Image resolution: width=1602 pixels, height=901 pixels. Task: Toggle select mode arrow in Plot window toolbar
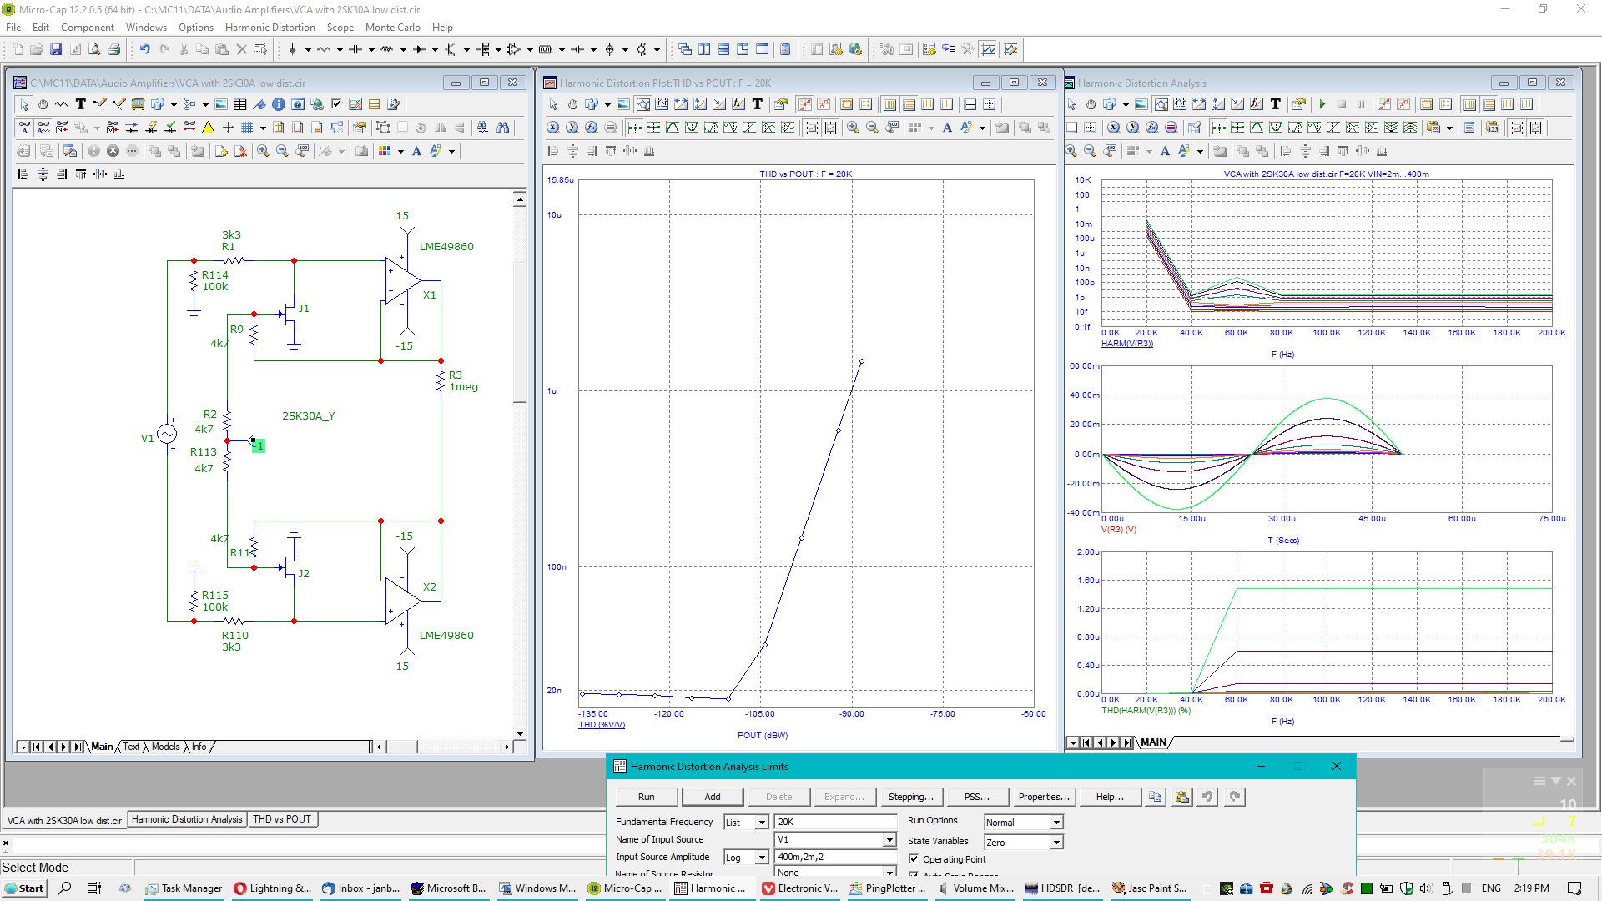pyautogui.click(x=553, y=104)
